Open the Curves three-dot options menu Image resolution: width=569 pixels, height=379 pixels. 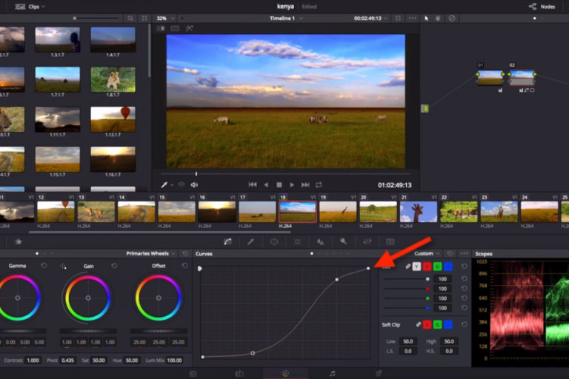point(464,253)
